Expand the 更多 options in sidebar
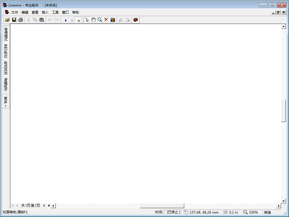Image resolution: width=289 pixels, height=217 pixels. tap(6, 101)
